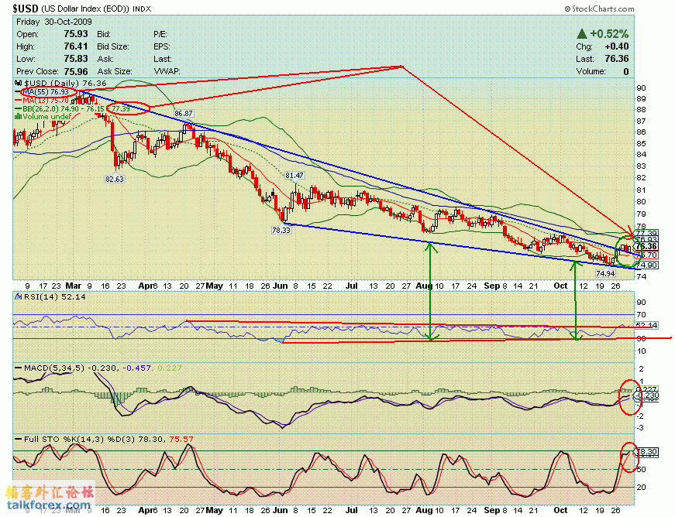675x517 pixels.
Task: Click the red %D value '75.57'
Action: pyautogui.click(x=181, y=439)
